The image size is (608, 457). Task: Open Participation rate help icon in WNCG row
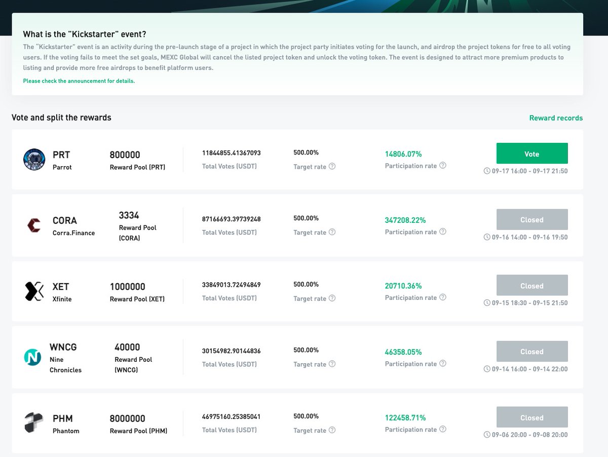[443, 363]
